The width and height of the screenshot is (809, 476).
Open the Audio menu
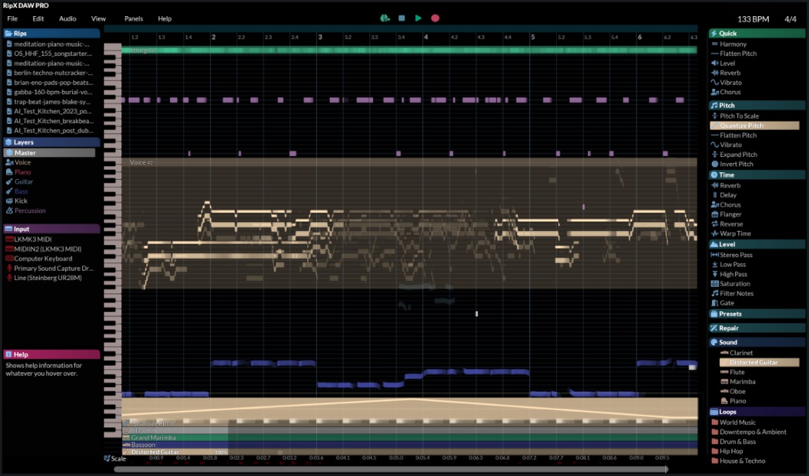click(67, 18)
